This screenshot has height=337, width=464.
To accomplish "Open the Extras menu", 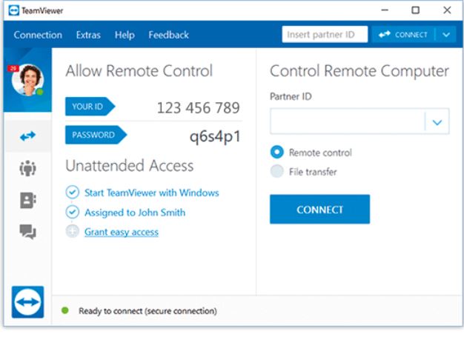I will coord(88,35).
